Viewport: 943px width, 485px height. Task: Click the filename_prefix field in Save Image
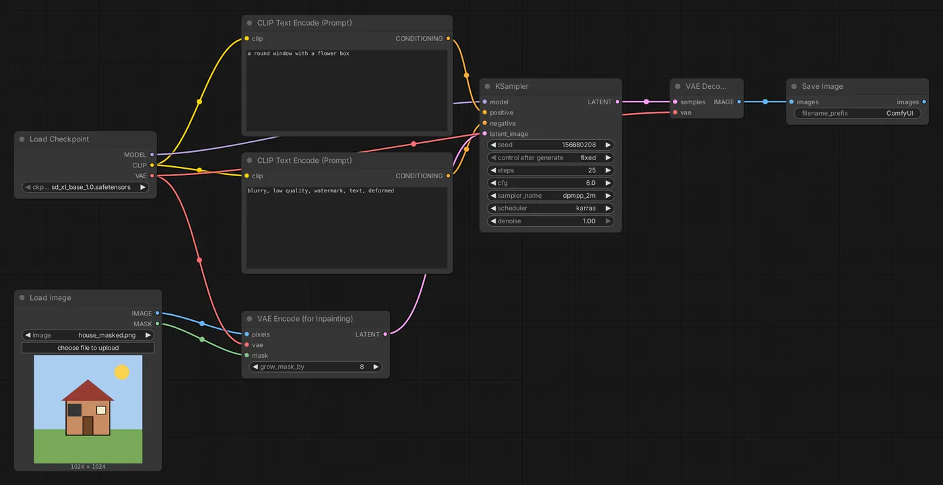click(x=857, y=113)
